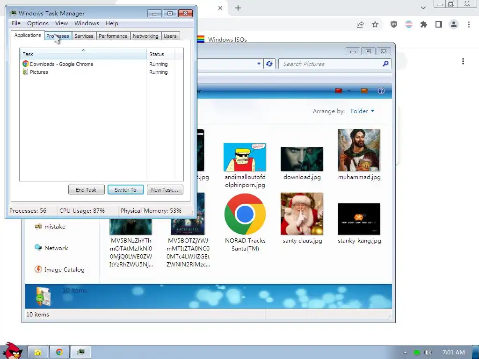Image resolution: width=479 pixels, height=359 pixels.
Task: Close the current Chrome tab
Action: (220, 8)
